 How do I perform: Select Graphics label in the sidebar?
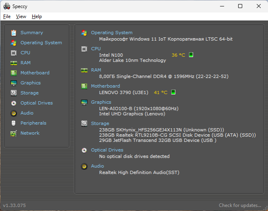[x=31, y=83]
